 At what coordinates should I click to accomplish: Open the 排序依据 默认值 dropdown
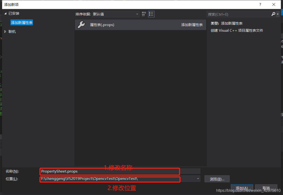[x=116, y=14]
